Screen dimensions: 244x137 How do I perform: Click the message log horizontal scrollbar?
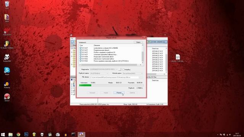pos(110,65)
